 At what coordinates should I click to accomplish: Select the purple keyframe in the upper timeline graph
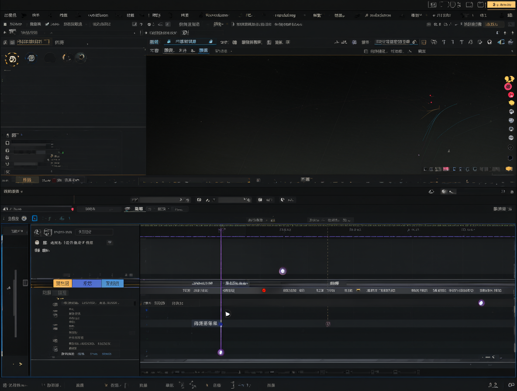pyautogui.click(x=283, y=271)
